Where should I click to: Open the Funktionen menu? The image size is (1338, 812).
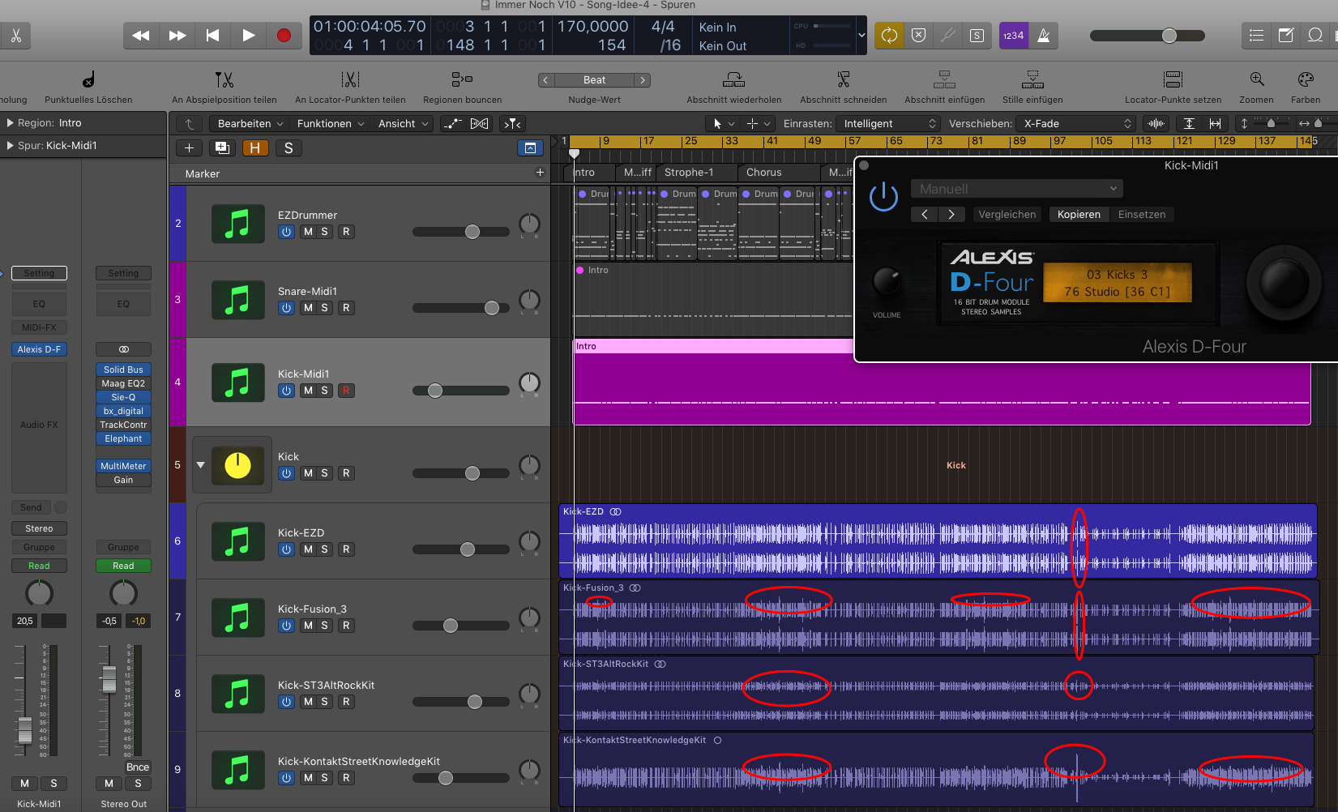(330, 124)
